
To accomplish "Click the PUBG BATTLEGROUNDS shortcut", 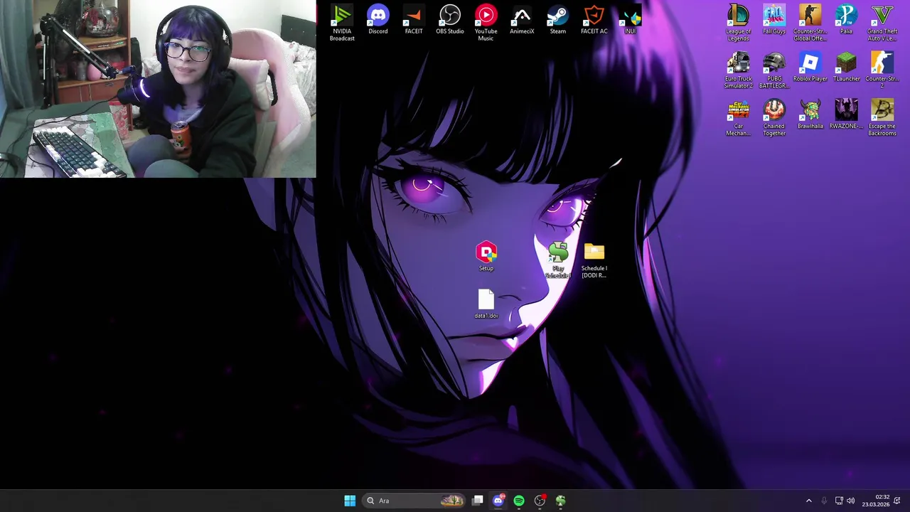I will [774, 70].
